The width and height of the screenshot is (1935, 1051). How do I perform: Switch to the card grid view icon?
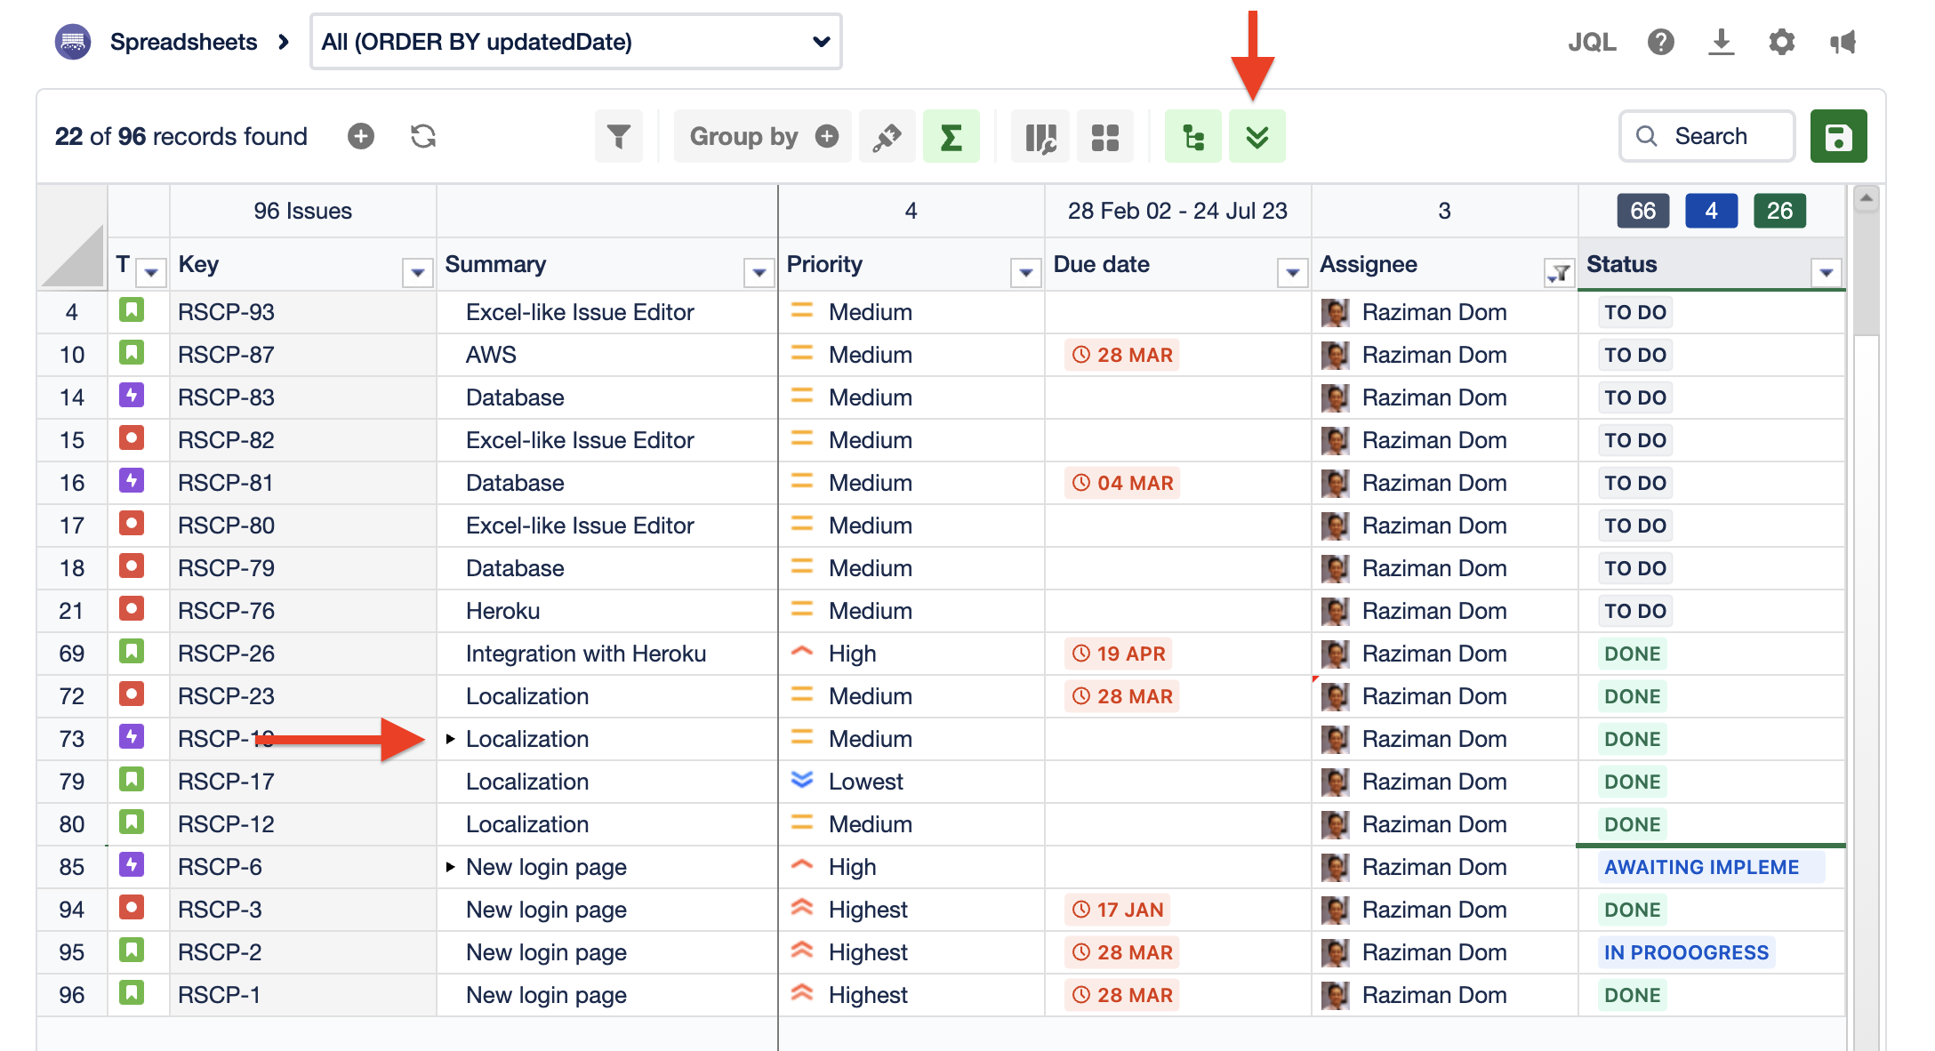(1104, 137)
